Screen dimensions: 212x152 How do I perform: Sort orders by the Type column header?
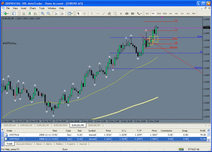65,131
